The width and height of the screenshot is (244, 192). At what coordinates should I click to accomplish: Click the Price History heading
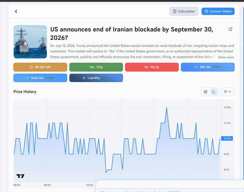[x=25, y=92]
